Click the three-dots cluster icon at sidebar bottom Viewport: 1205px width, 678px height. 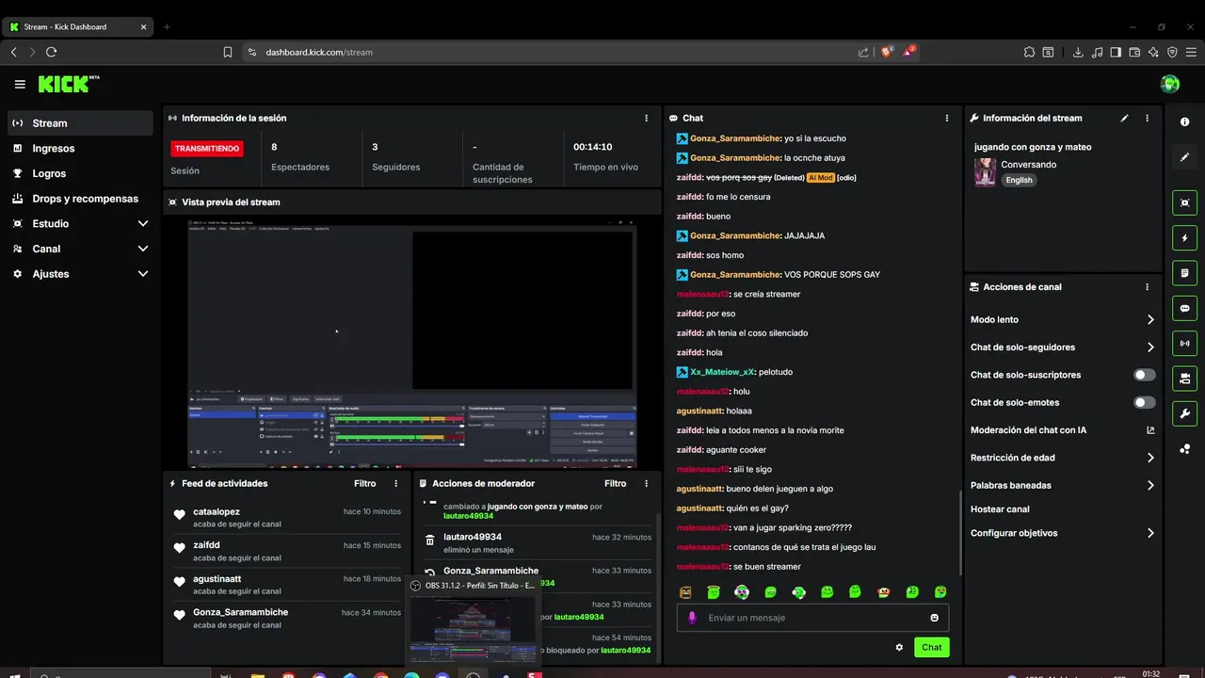pos(1185,449)
